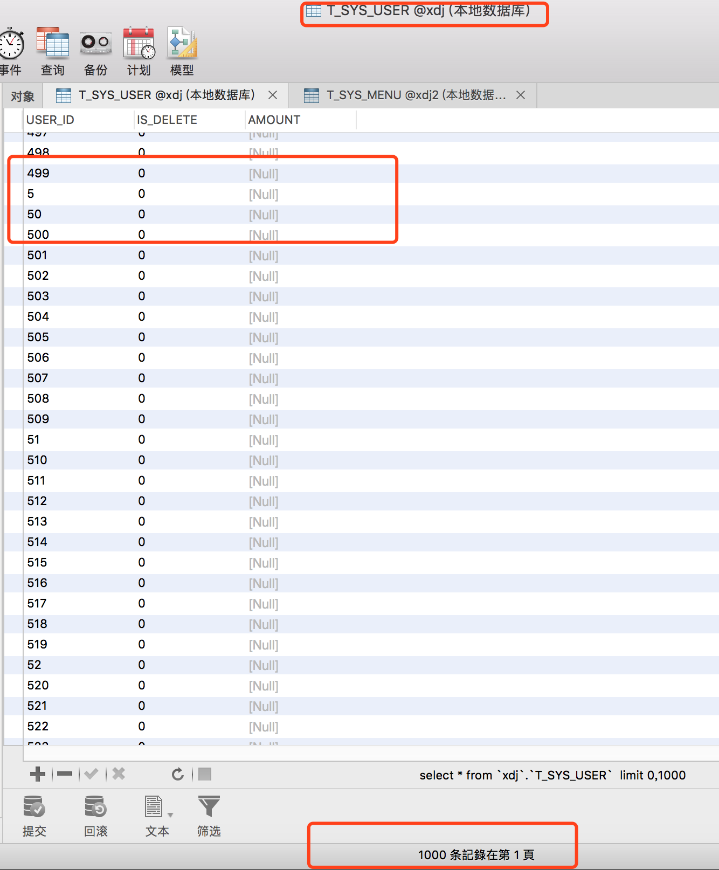
Task: Select USER_ID cell 500
Action: point(78,234)
